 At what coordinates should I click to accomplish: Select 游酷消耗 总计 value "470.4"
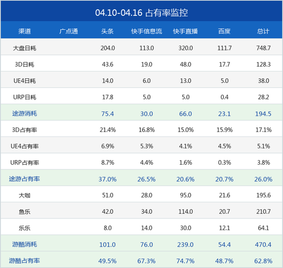click(x=263, y=245)
